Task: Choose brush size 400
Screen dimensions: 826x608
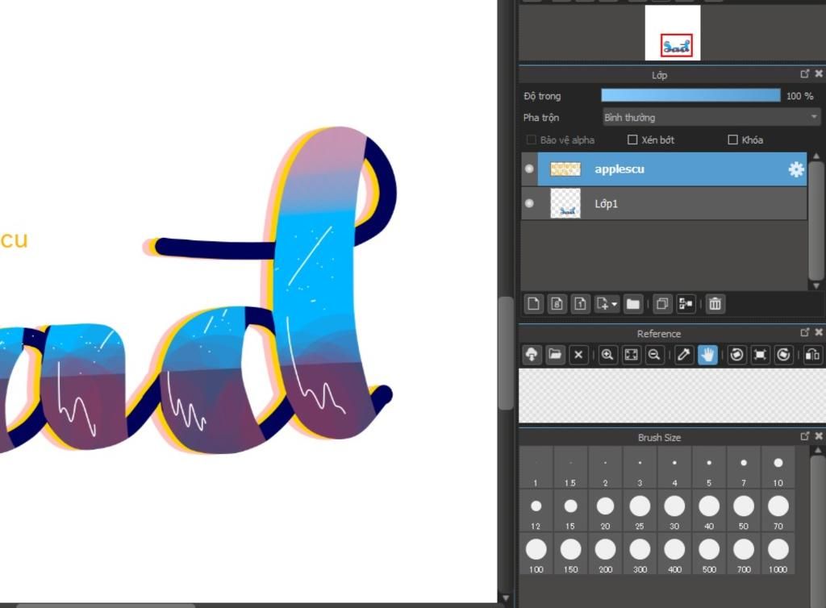Action: pyautogui.click(x=674, y=553)
